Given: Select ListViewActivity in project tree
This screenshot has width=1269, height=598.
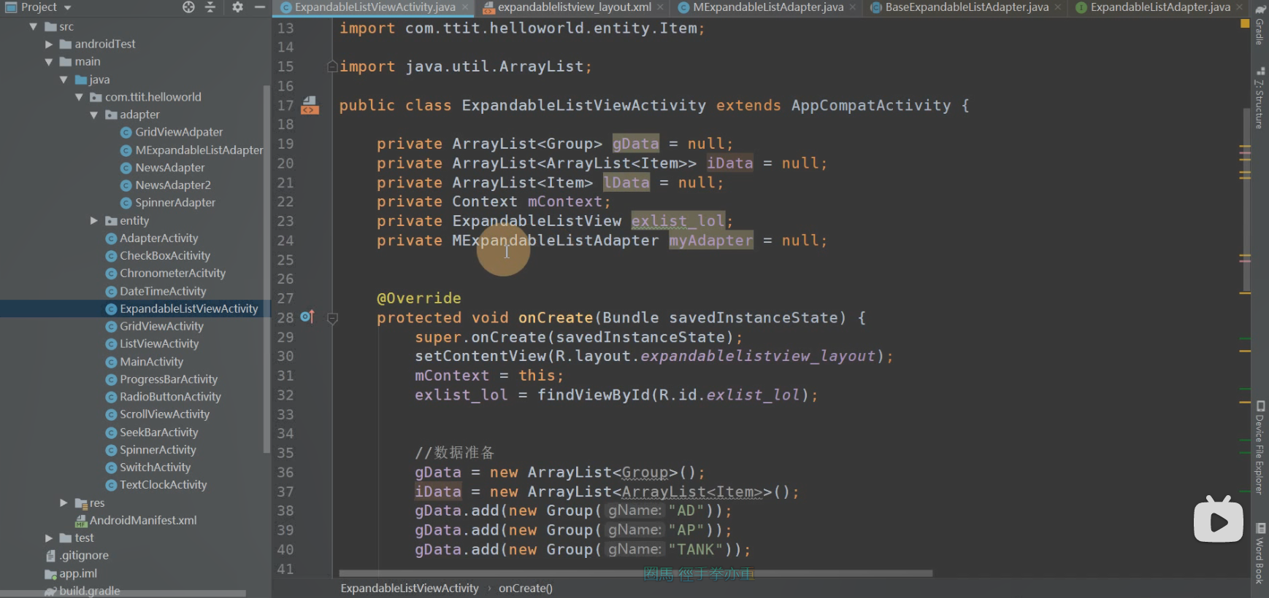Looking at the screenshot, I should coord(152,343).
